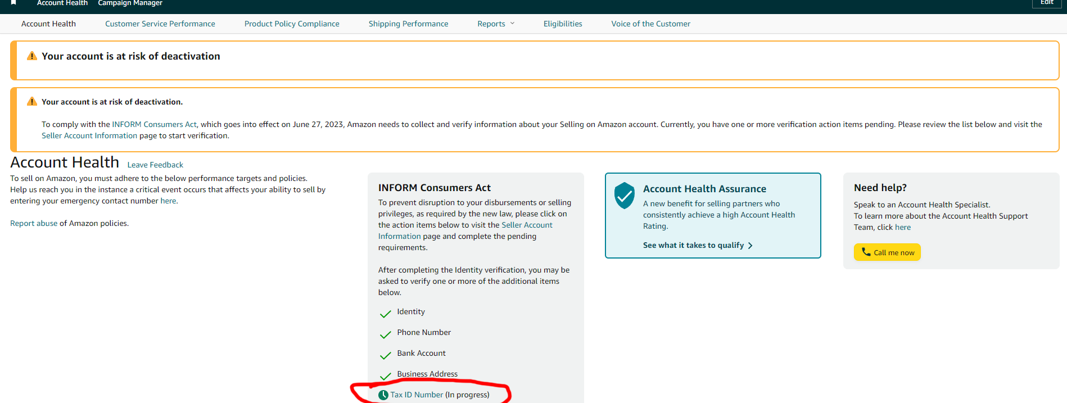Open the Report abuse link
Viewport: 1067px width, 403px height.
point(34,223)
